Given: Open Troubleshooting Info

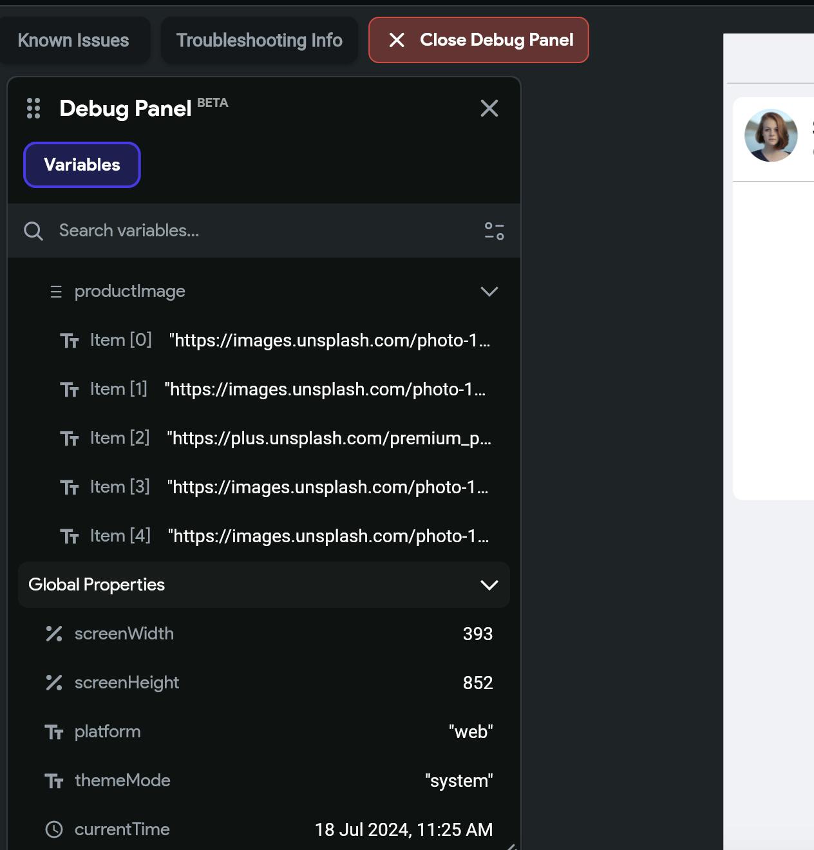Looking at the screenshot, I should pos(260,40).
